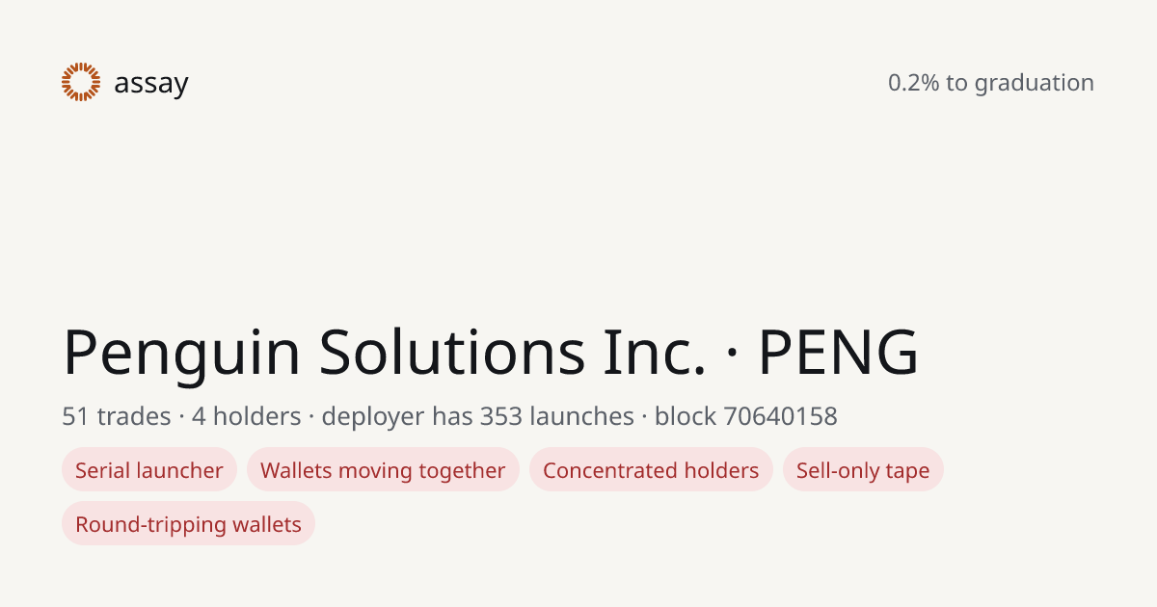Choose the Concentrated holders tag
This screenshot has width=1157, height=607.
651,470
